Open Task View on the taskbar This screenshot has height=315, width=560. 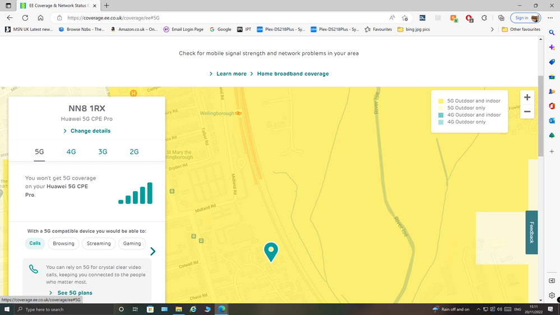coord(135,309)
